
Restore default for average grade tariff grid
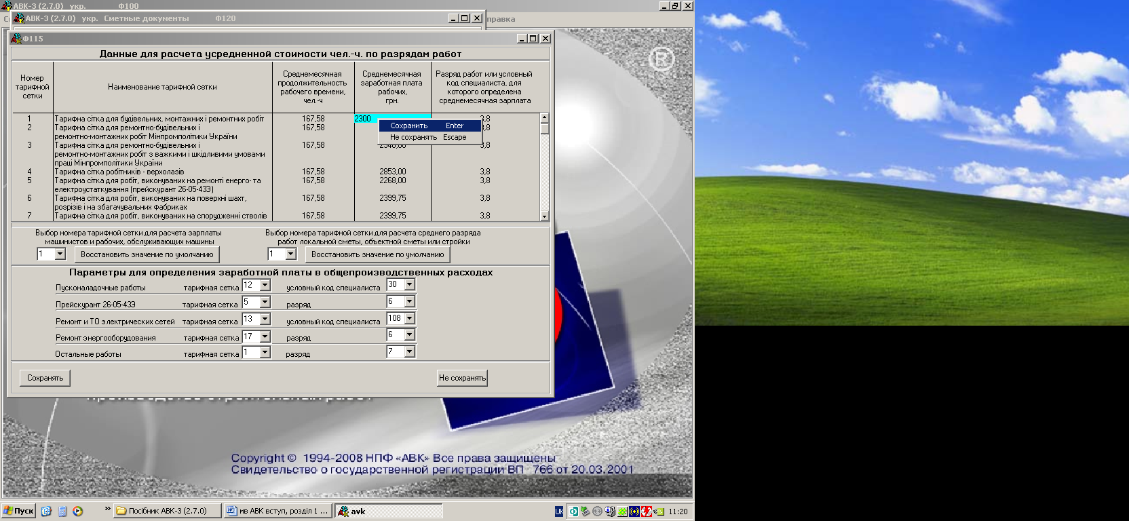click(x=378, y=254)
